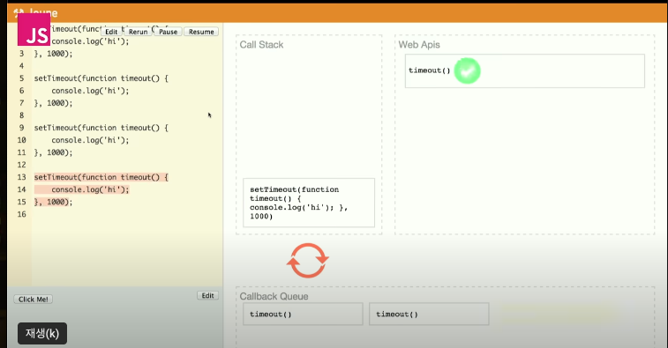Click the highlighted console.log on line 14

tap(90, 189)
